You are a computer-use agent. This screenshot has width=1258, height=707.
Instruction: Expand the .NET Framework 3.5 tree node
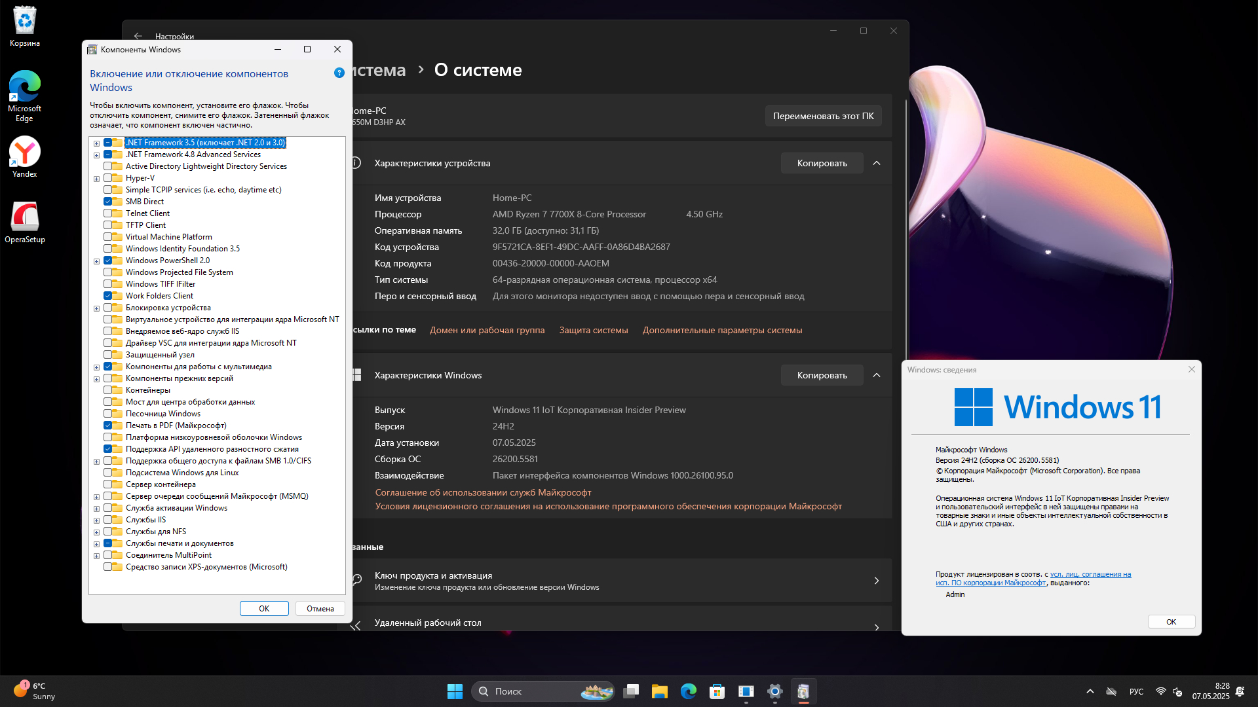pos(97,143)
